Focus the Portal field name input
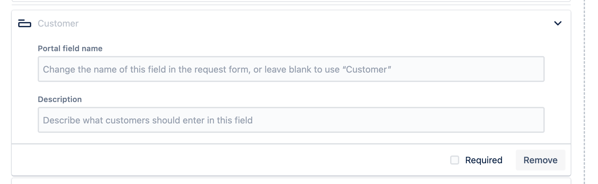 click(291, 69)
